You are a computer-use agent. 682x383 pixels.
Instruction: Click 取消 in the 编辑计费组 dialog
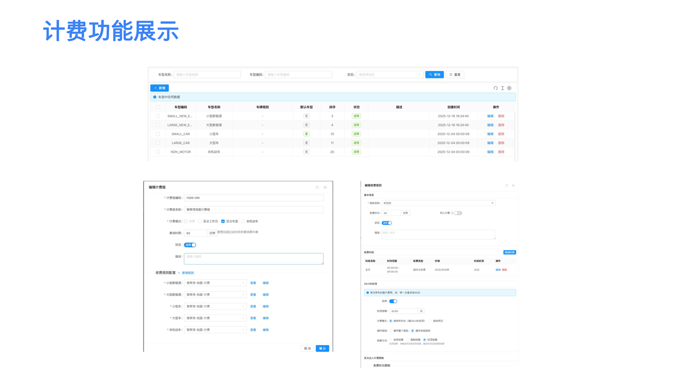308,349
